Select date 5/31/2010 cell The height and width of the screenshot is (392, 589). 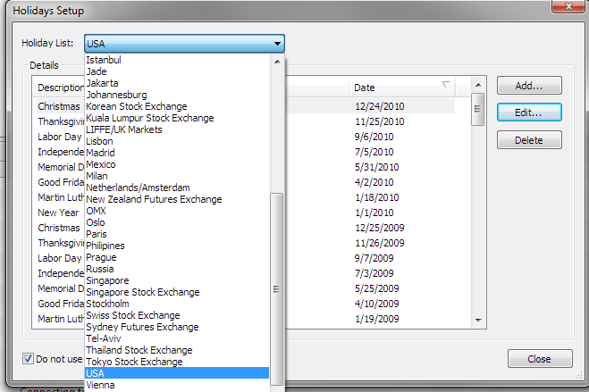377,167
